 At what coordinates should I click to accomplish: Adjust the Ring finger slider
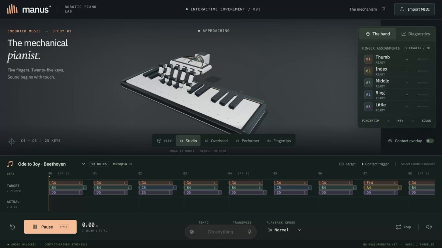[423, 95]
